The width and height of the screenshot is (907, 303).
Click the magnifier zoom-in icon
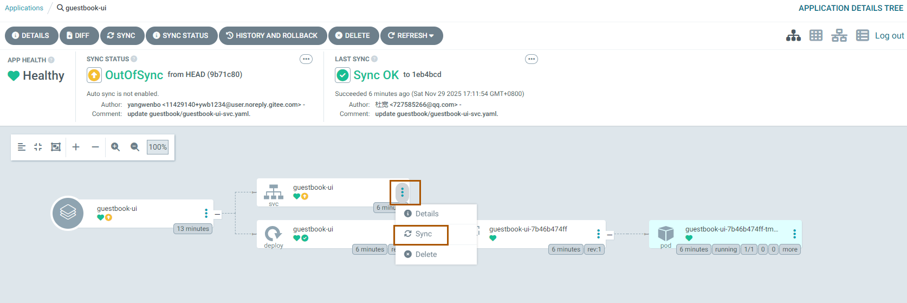point(115,147)
